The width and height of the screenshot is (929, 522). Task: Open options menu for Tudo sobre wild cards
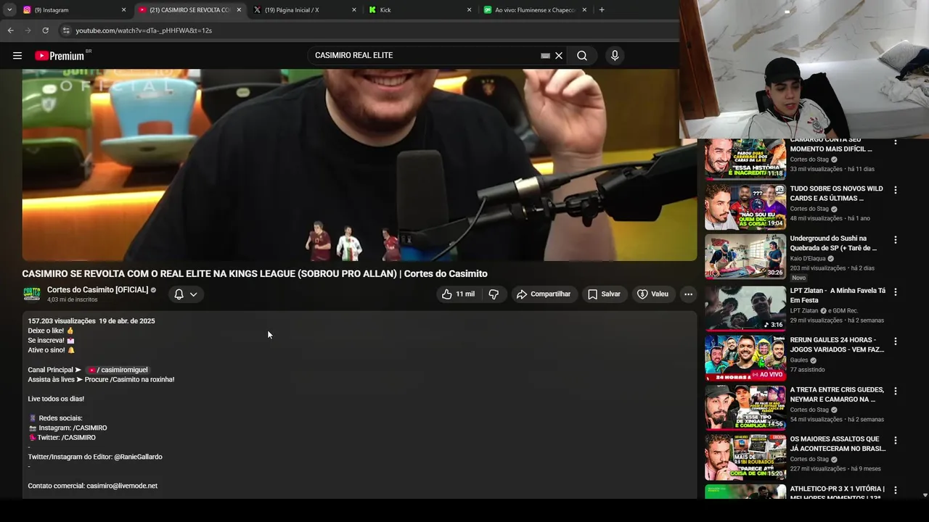(x=895, y=190)
